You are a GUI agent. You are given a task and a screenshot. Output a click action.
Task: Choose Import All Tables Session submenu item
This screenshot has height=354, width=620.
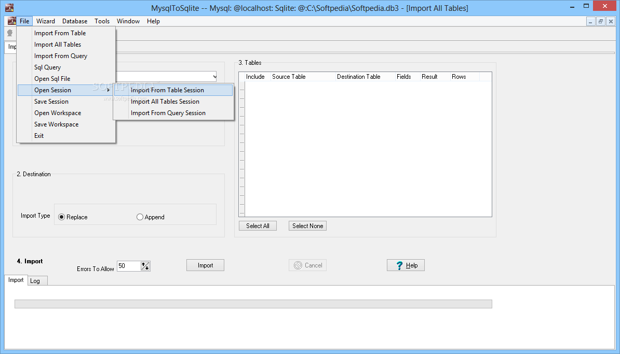(173, 102)
